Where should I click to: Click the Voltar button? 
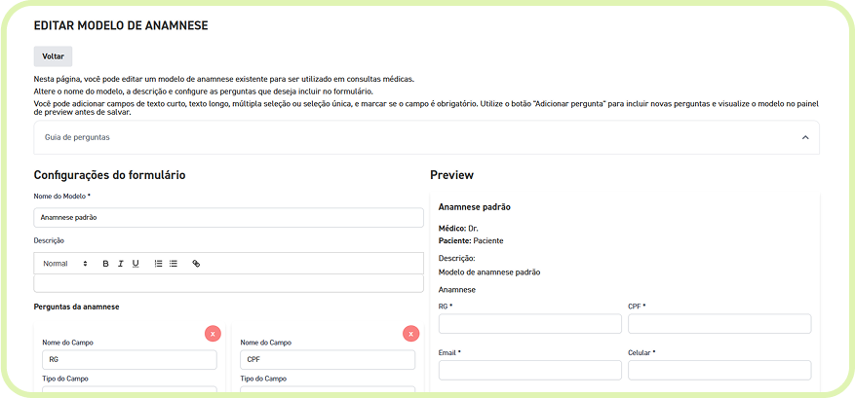click(x=53, y=56)
